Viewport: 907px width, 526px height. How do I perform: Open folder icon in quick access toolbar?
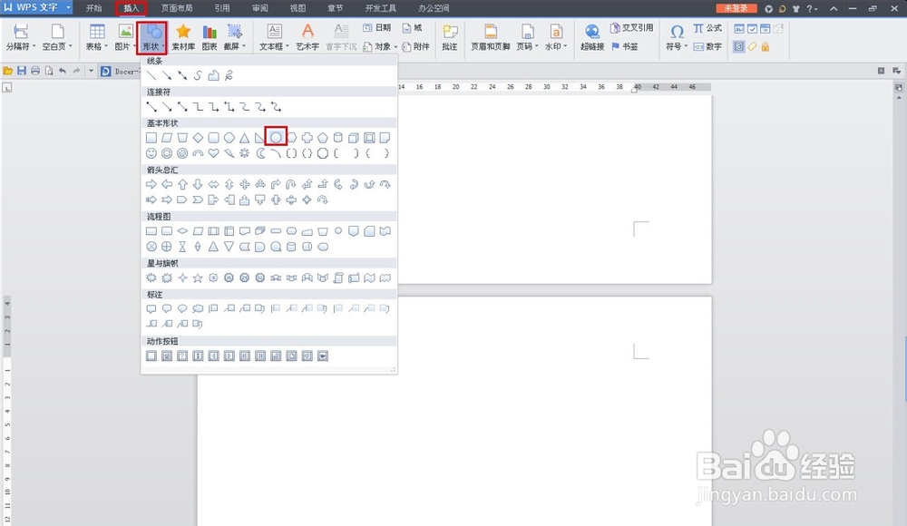(x=8, y=71)
